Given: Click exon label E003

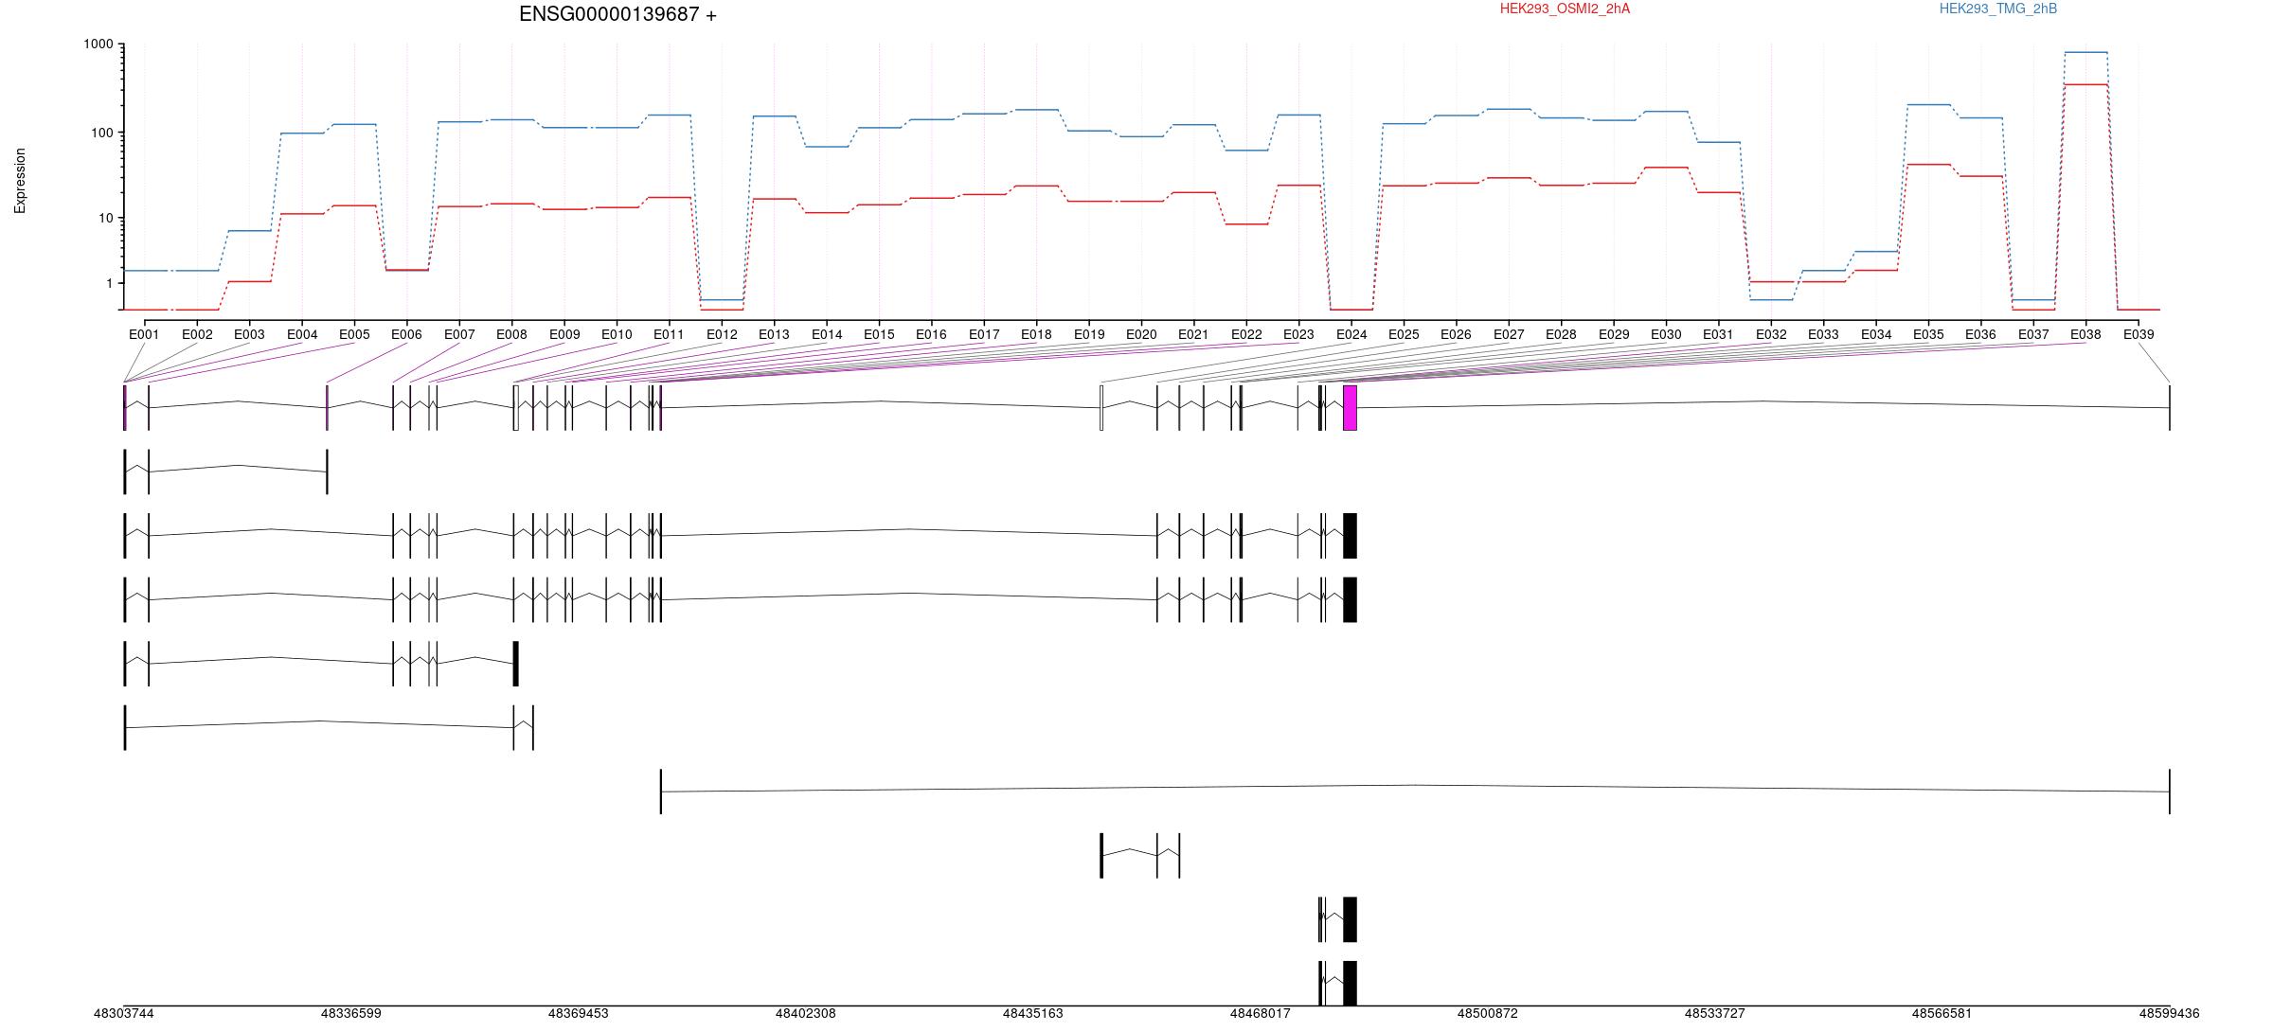Looking at the screenshot, I should point(249,334).
